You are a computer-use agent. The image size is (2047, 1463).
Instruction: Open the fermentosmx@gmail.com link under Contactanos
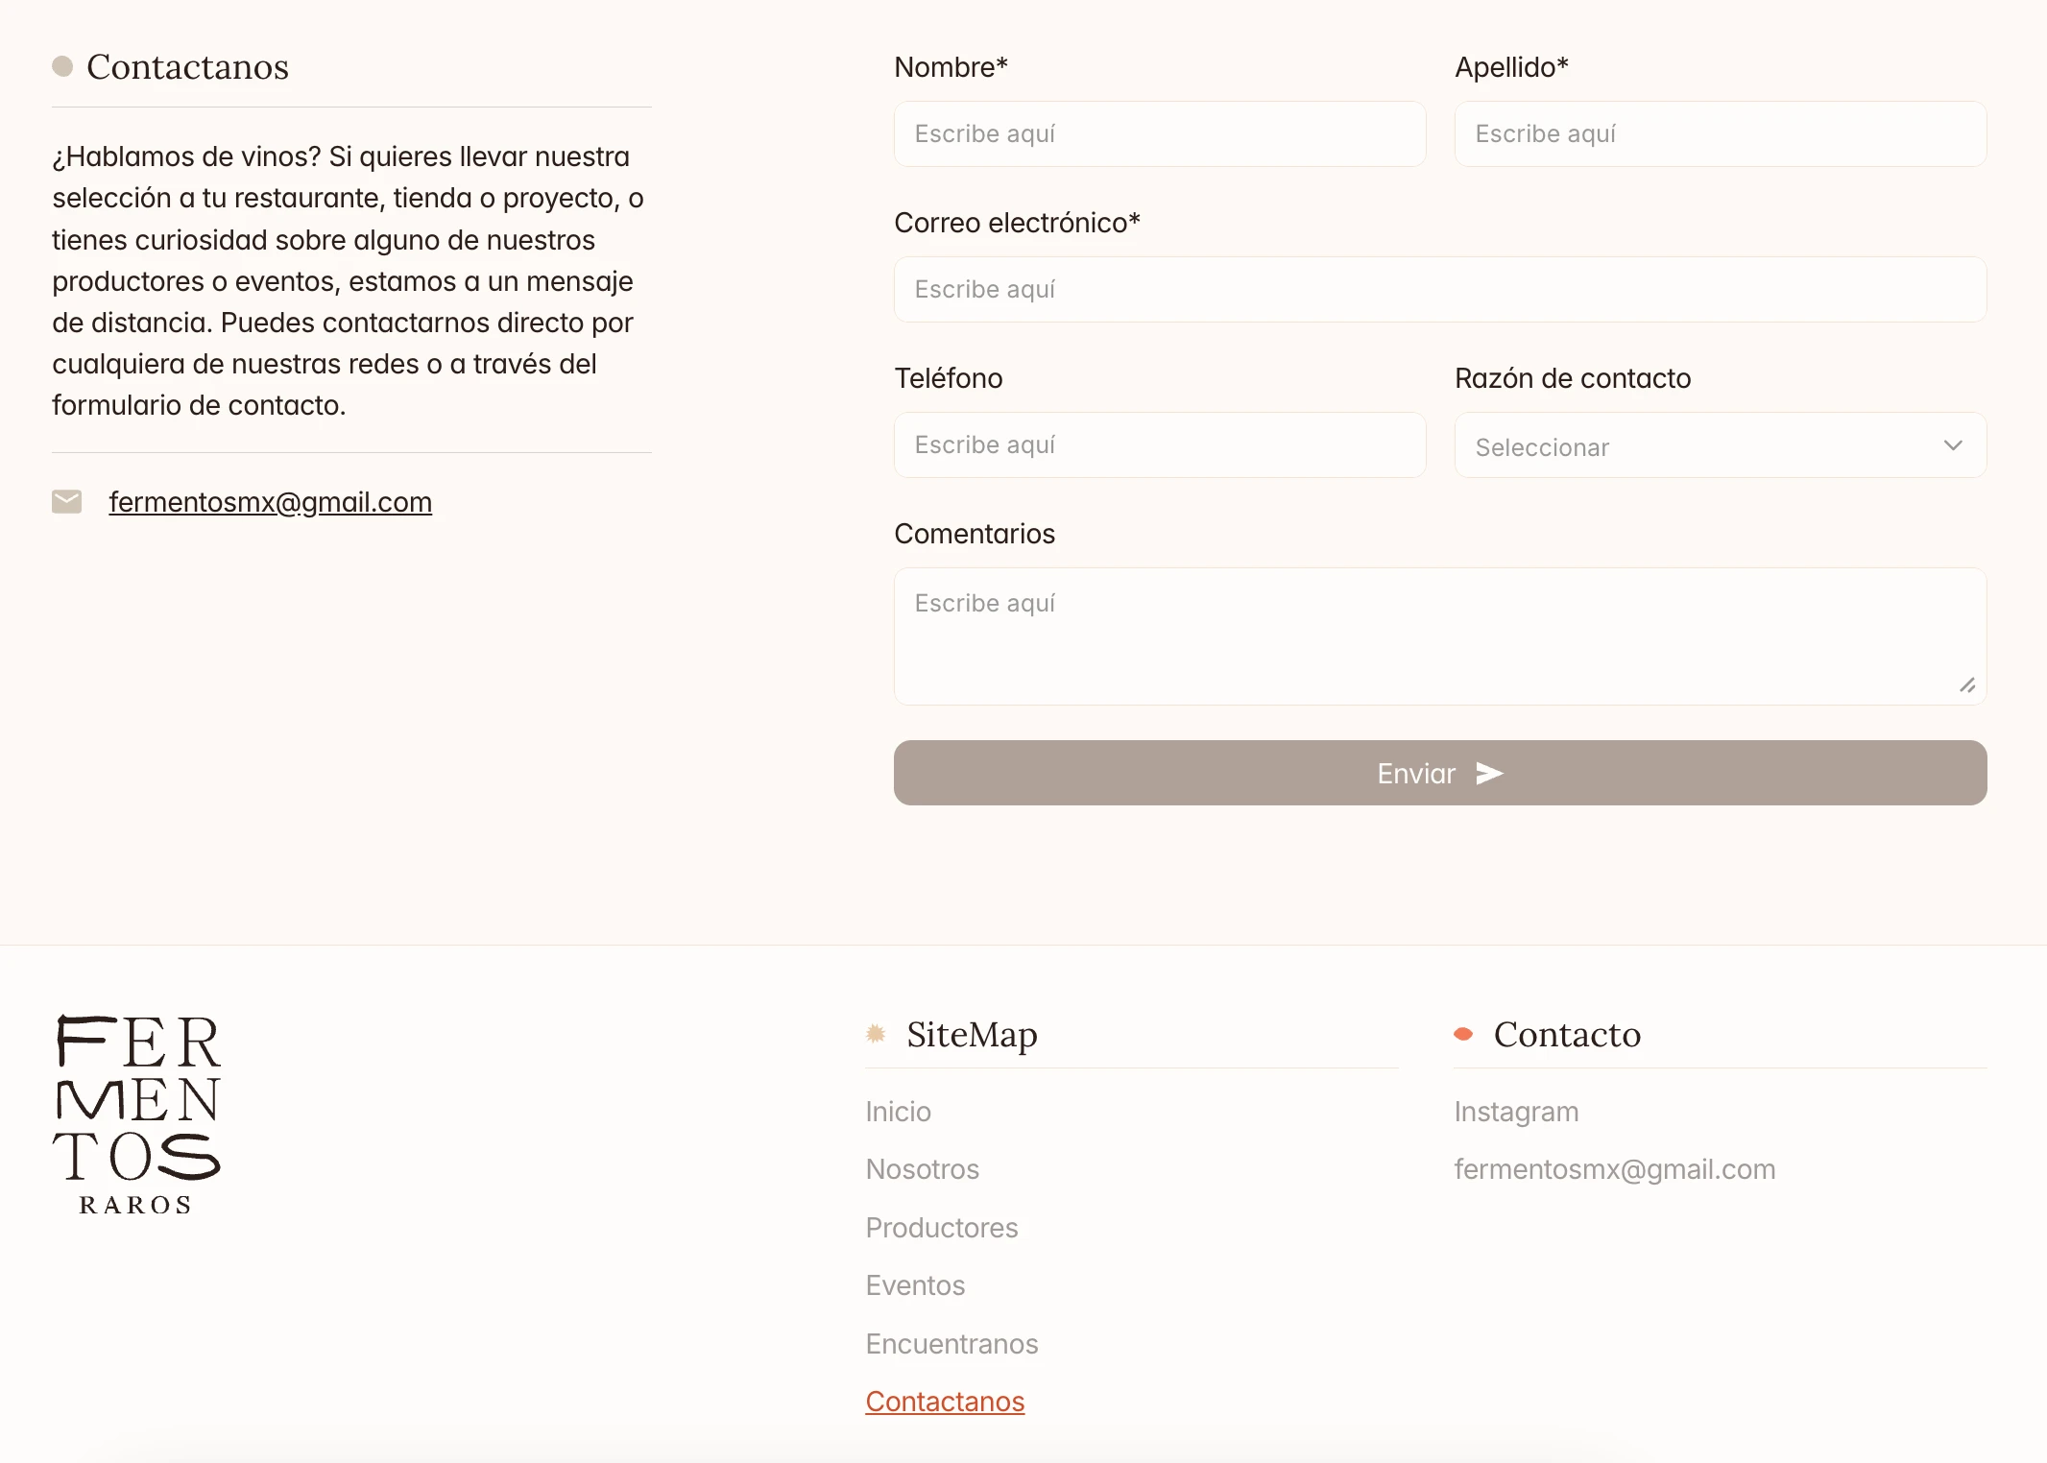[x=271, y=502]
